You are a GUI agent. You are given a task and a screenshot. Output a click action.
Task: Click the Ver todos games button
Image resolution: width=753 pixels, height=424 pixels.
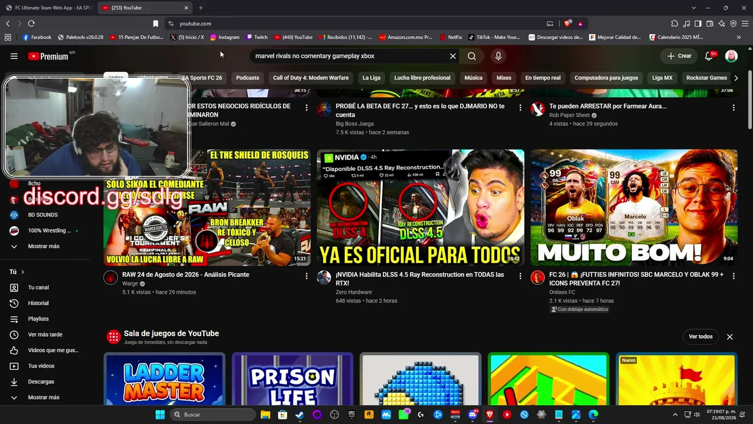701,337
